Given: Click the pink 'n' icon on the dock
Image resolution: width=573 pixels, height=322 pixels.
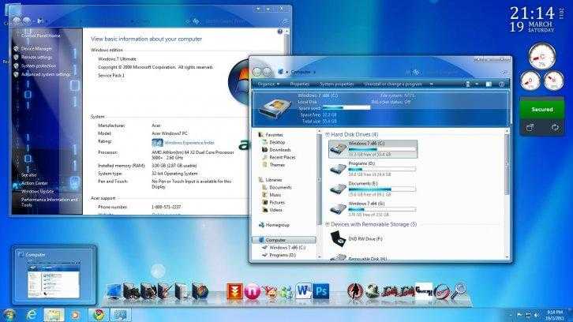Looking at the screenshot, I should tap(252, 292).
